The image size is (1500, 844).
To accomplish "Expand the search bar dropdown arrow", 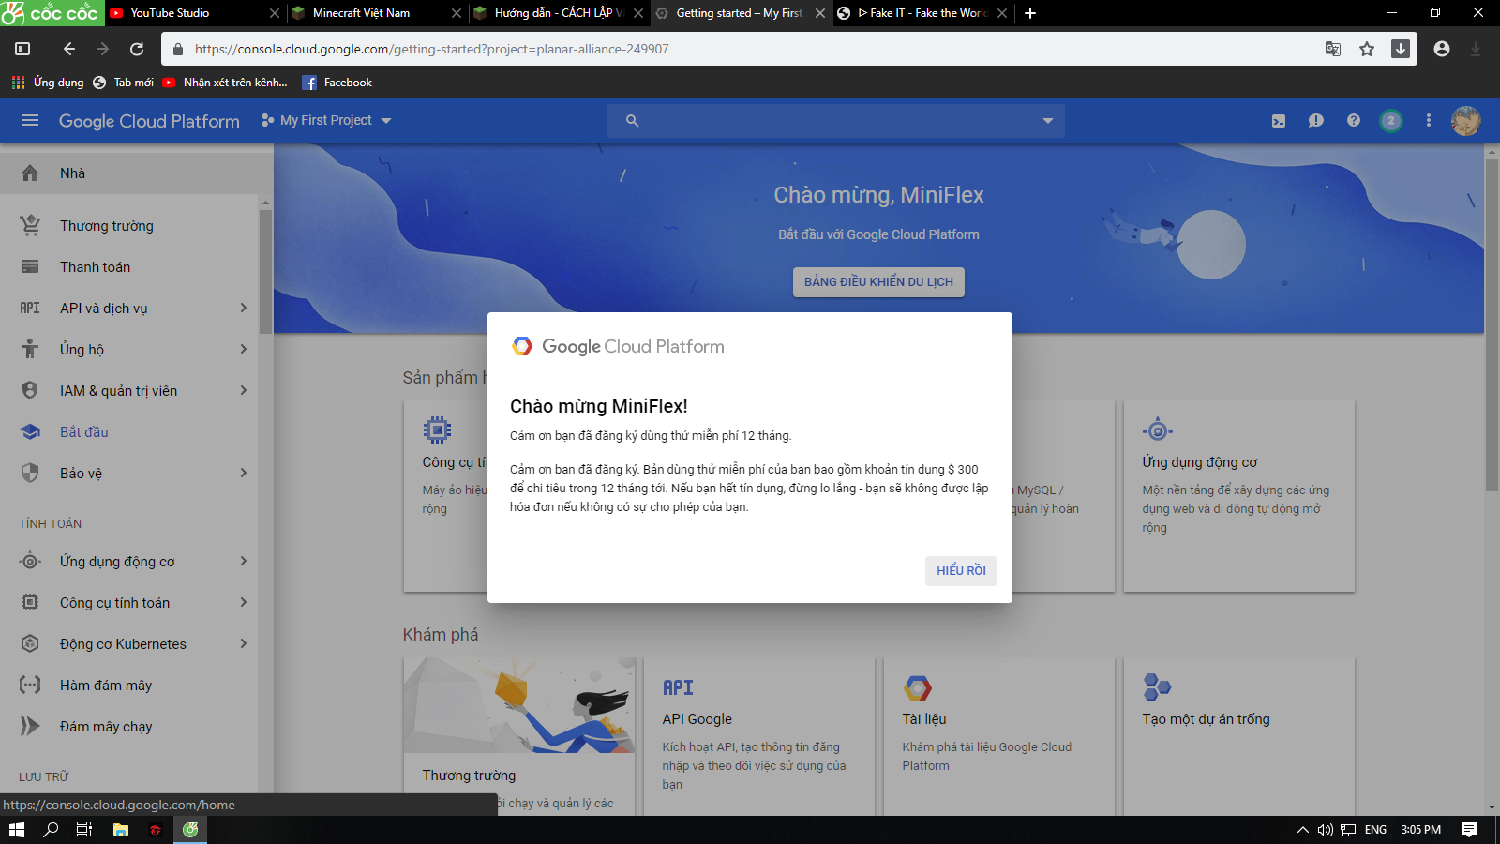I will 1048,120.
